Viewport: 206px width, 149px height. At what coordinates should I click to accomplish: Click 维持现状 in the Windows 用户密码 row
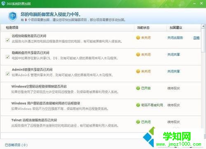[173, 105]
